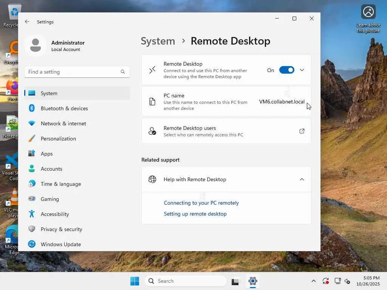Screen dimensions: 387x290
Task: Show hidden system tray icons
Action: pos(313,281)
